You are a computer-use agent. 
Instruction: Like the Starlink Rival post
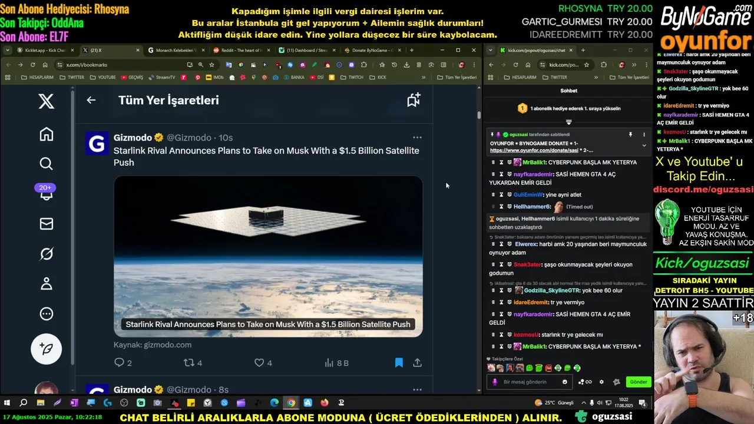pos(263,363)
